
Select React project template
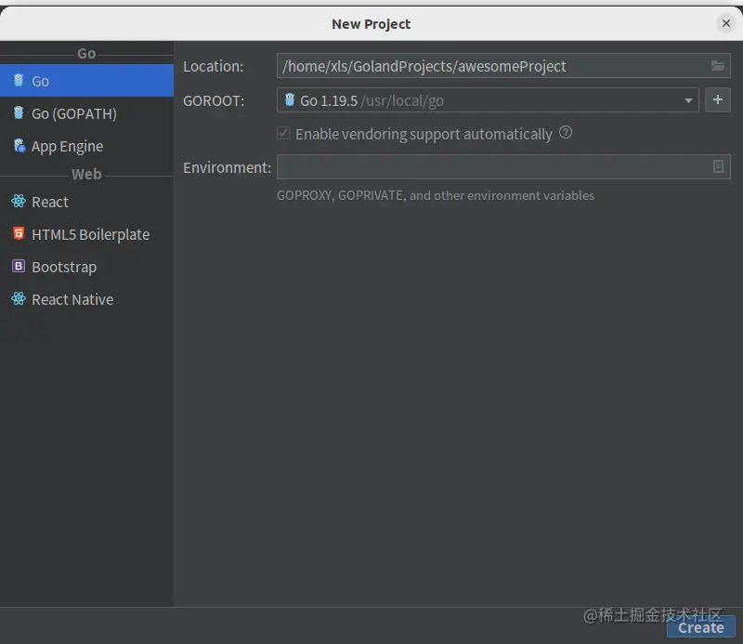(86, 202)
